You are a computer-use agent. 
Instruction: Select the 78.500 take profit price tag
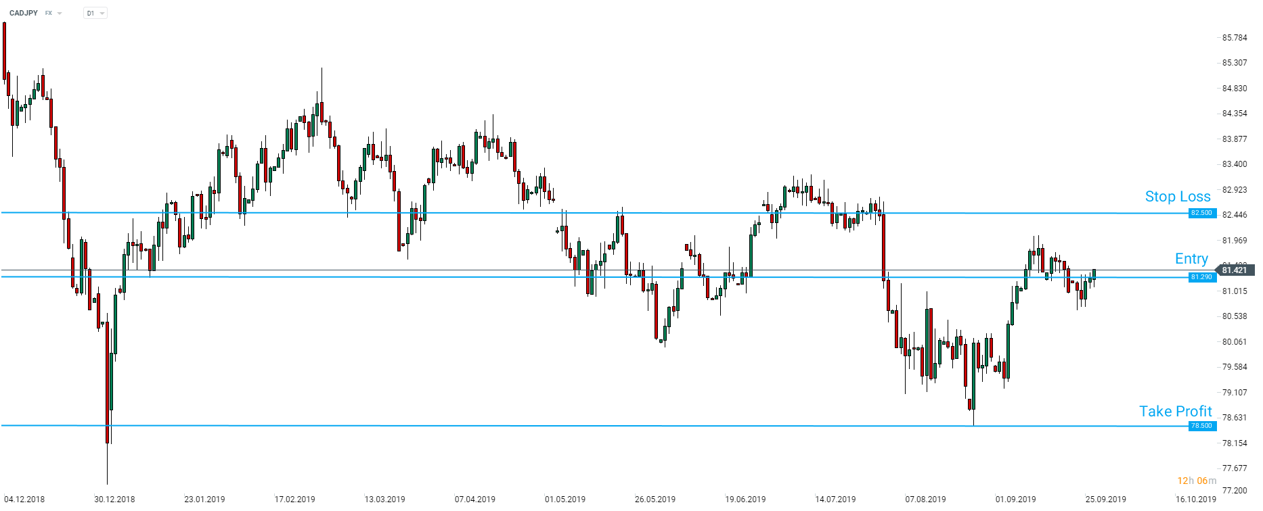1201,426
